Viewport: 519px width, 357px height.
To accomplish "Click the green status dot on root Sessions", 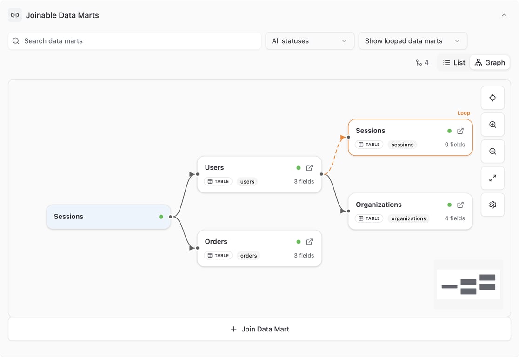I will click(161, 217).
